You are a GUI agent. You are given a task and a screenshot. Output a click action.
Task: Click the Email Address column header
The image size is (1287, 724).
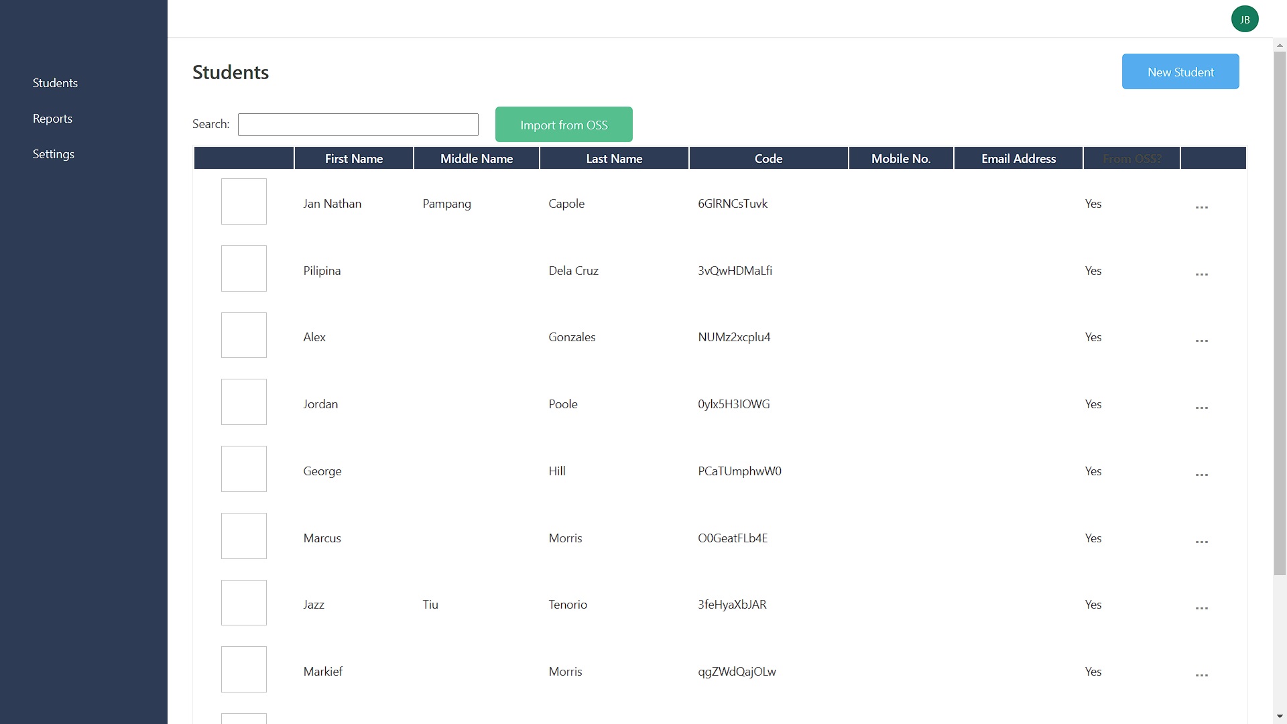(1018, 159)
